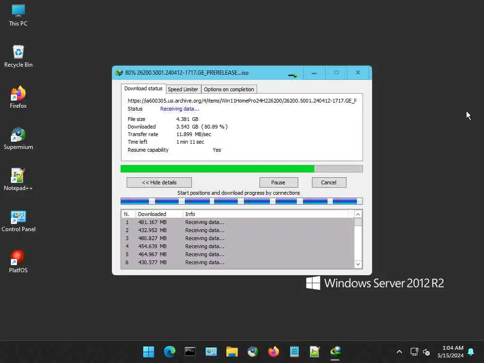484x363 pixels.
Task: Click the IDM icon in title bar
Action: (119, 73)
